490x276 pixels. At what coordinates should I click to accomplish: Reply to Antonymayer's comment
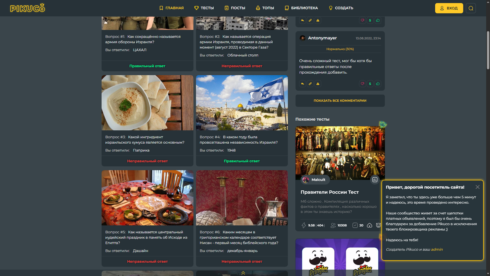[302, 84]
